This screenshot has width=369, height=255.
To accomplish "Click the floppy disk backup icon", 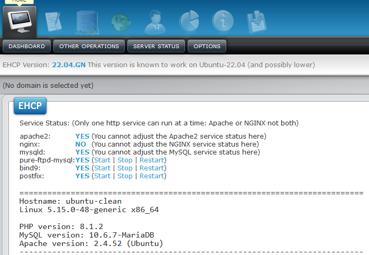I will coord(257,21).
